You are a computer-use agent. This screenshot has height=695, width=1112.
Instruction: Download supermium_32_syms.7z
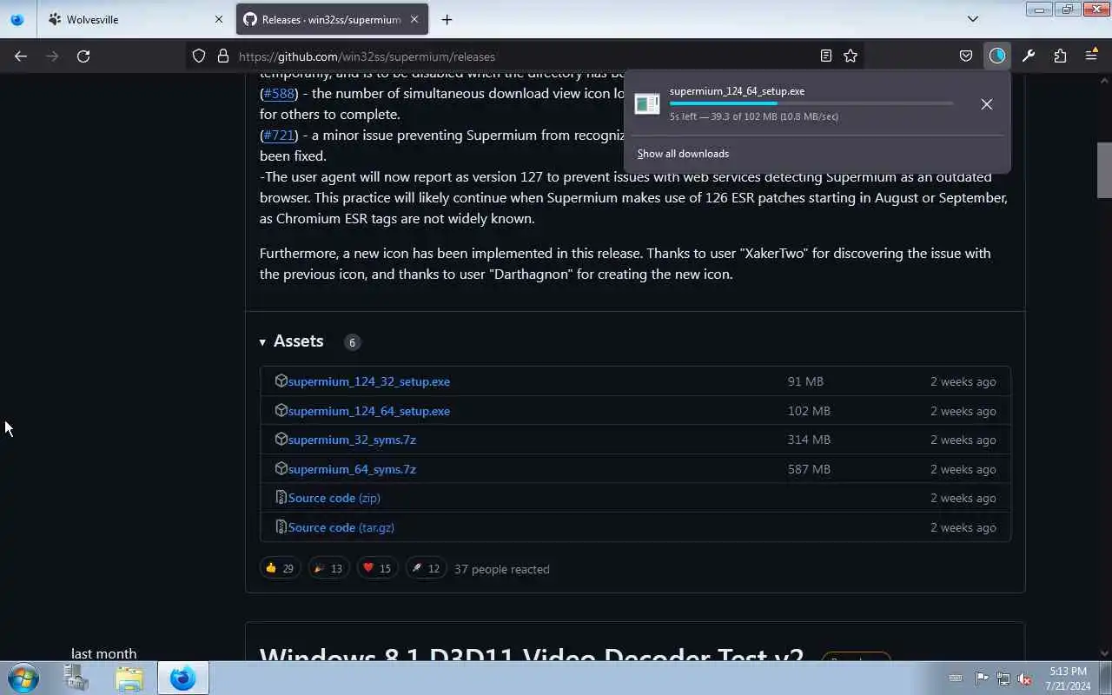pos(352,440)
